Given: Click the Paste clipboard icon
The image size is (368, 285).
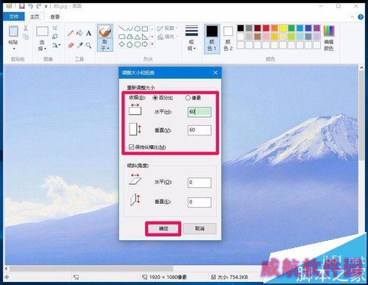Looking at the screenshot, I should [x=13, y=32].
